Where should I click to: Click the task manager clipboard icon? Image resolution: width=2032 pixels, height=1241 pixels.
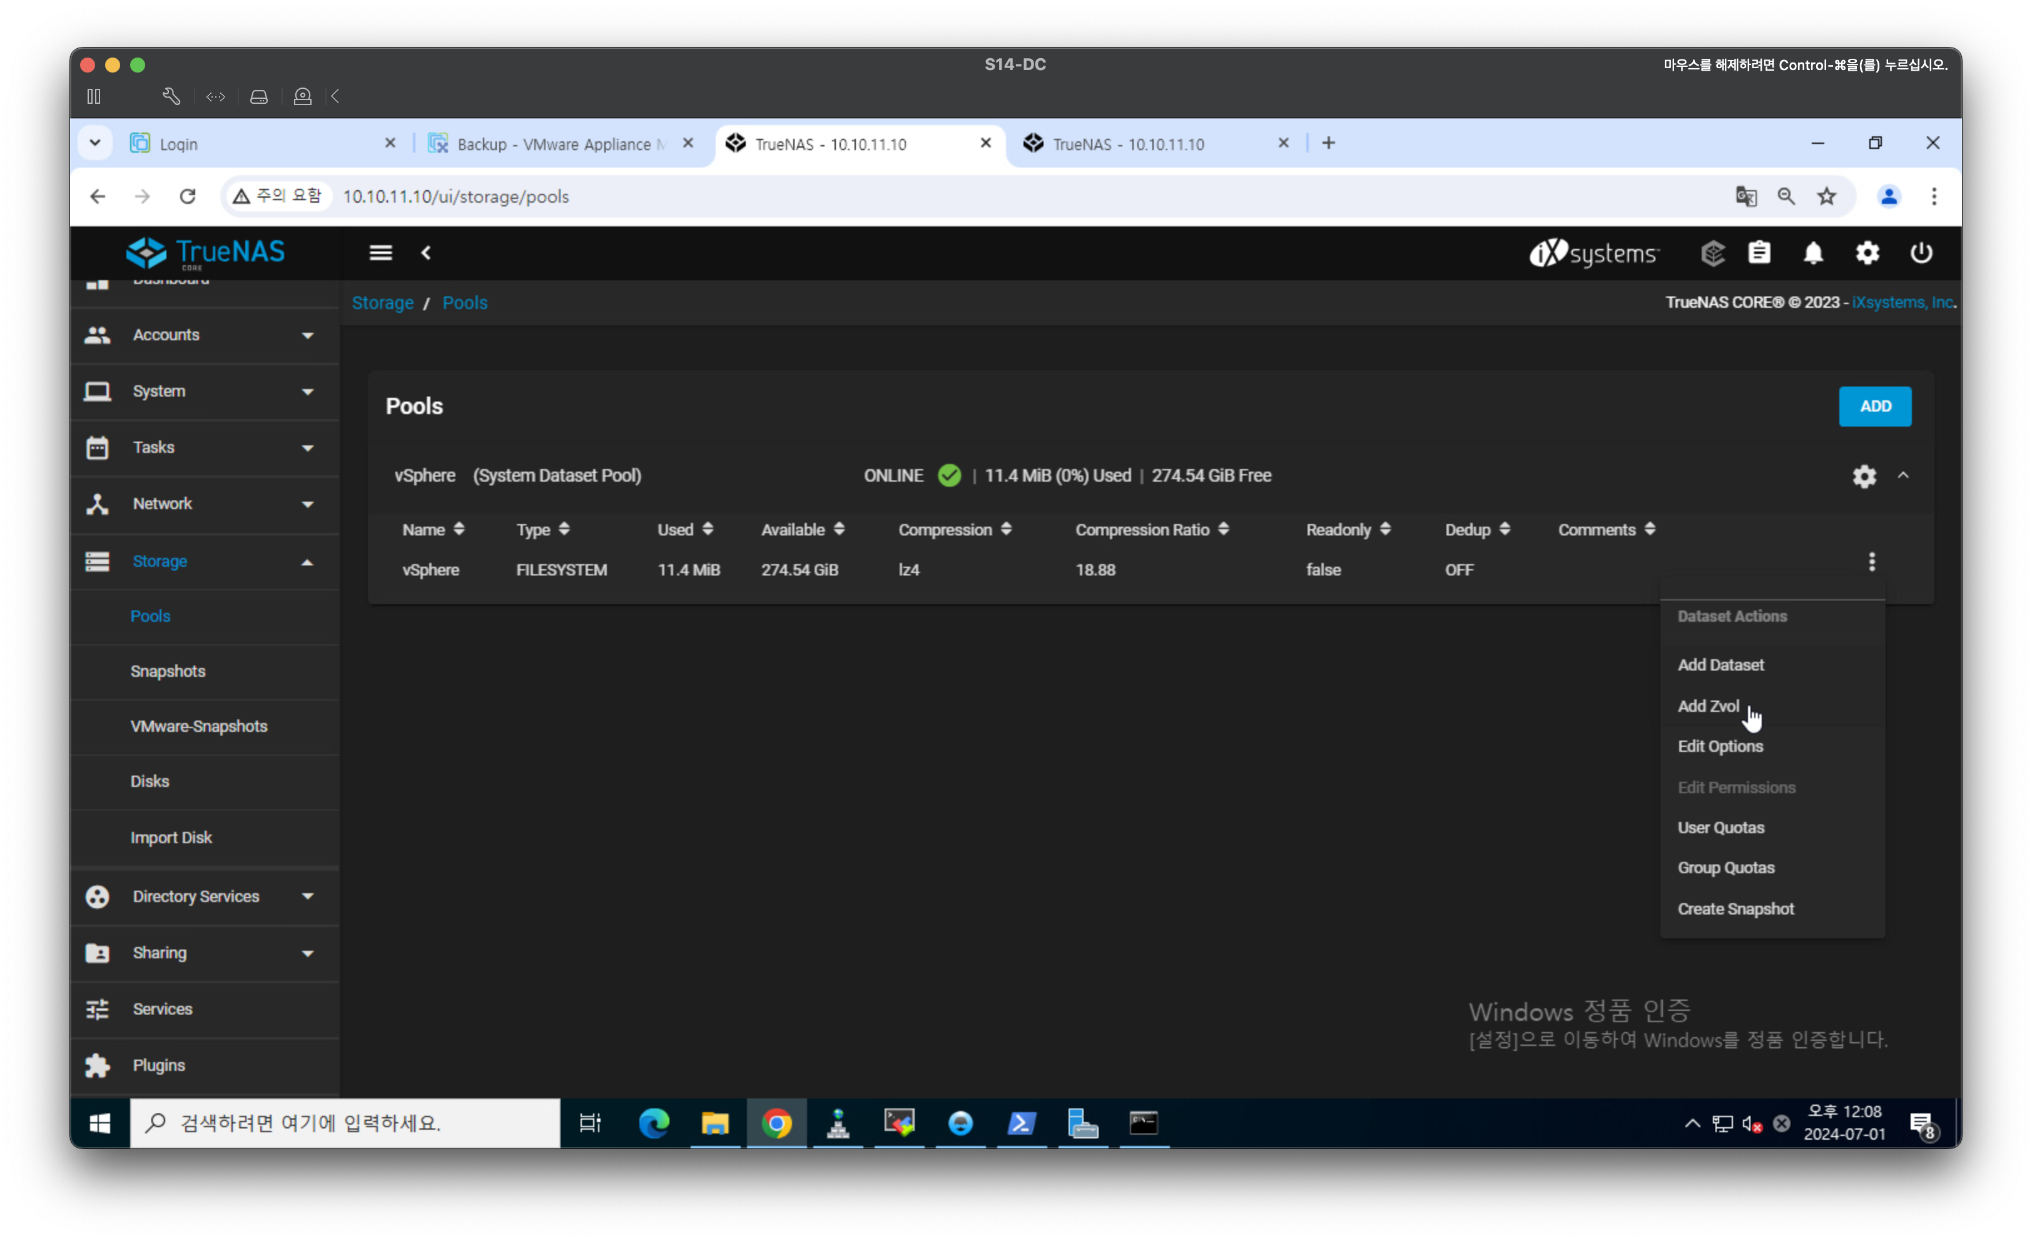pyautogui.click(x=1759, y=253)
